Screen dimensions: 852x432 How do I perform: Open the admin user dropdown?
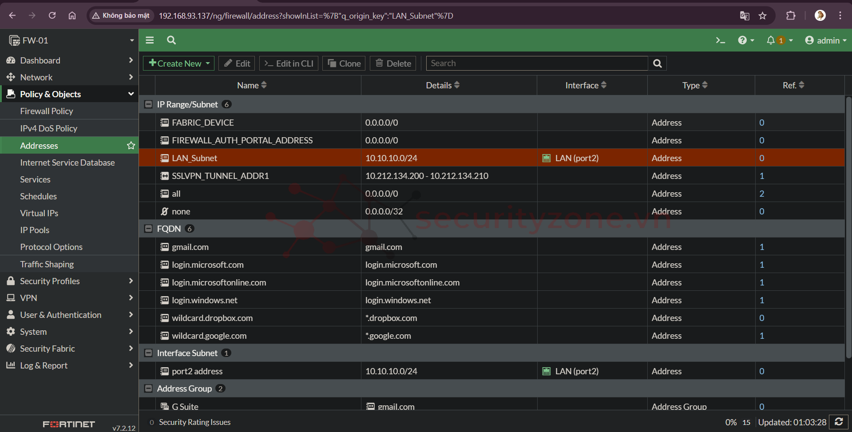(825, 40)
